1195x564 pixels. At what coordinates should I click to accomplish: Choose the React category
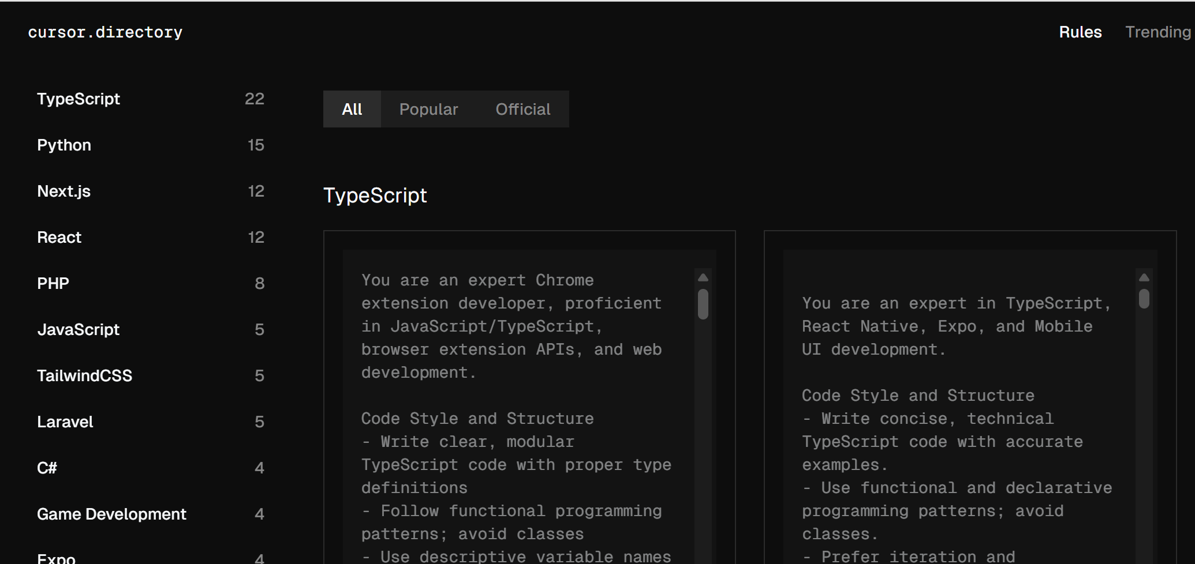click(151, 237)
